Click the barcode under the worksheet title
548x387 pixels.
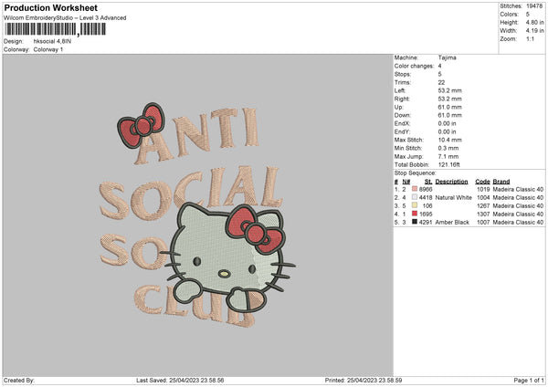click(x=41, y=30)
